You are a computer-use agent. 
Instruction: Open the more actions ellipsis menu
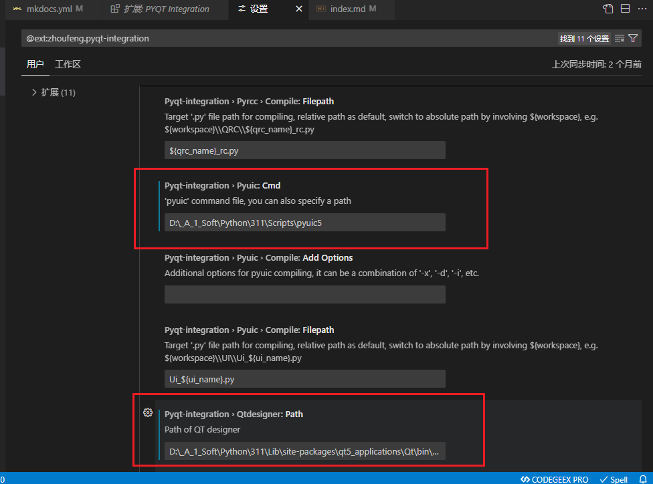pyautogui.click(x=643, y=9)
